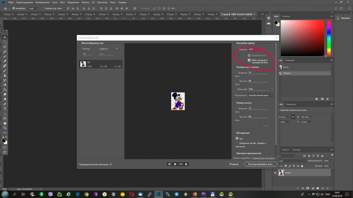Open the Размер 1x dropdown
353x198 pixels.
point(88,54)
